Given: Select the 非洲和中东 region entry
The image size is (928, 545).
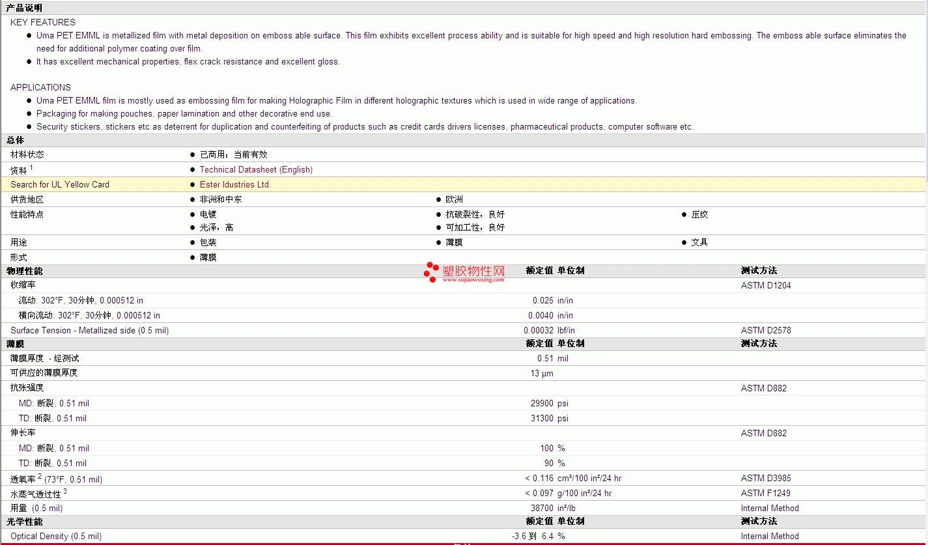Looking at the screenshot, I should [221, 200].
